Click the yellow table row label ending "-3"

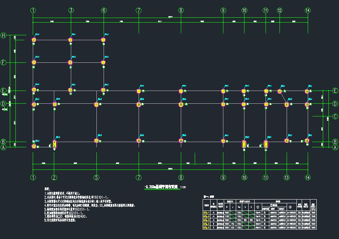(x=206, y=220)
